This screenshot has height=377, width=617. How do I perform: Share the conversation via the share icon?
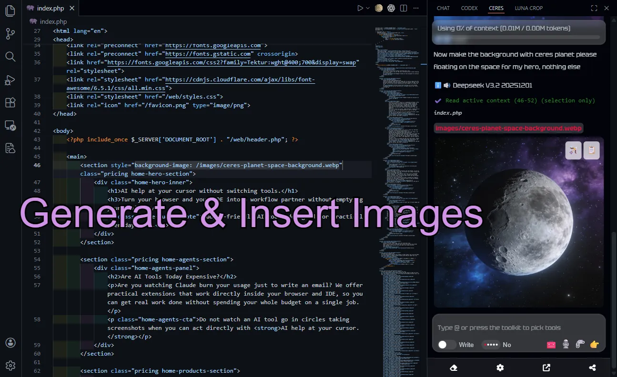[592, 367]
